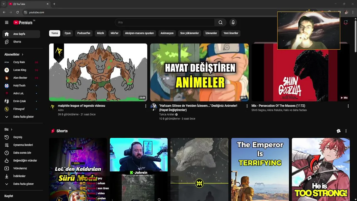Open the Emin Çıtak channel subscription

(21, 101)
